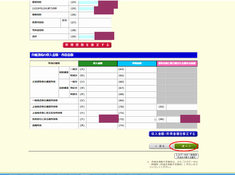Click the (66) code cell
Image resolution: width=235 pixels, height=175 pixels.
pyautogui.click(x=121, y=82)
